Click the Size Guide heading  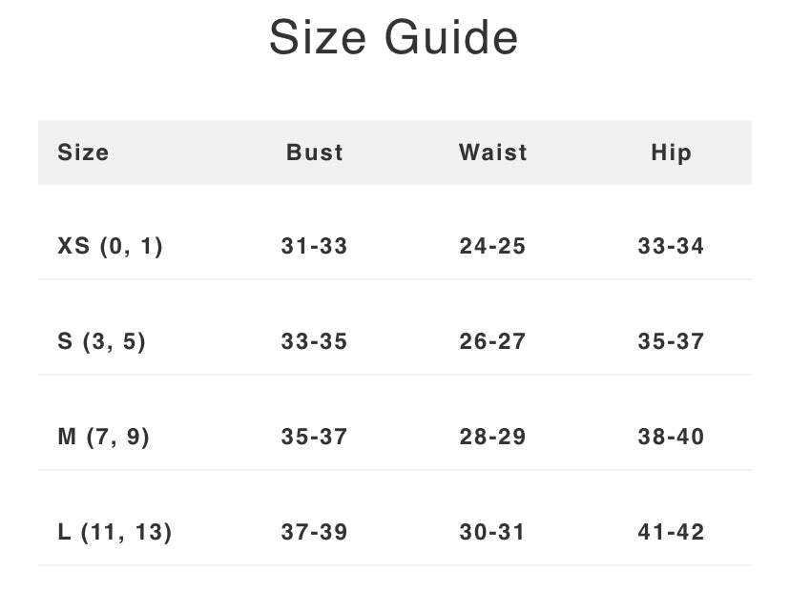[x=394, y=37]
